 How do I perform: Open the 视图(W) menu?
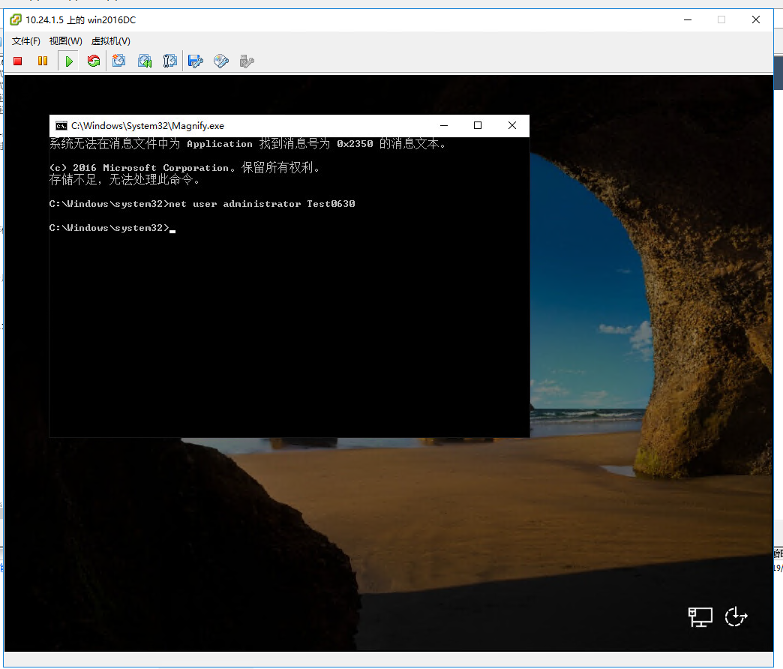(x=65, y=41)
